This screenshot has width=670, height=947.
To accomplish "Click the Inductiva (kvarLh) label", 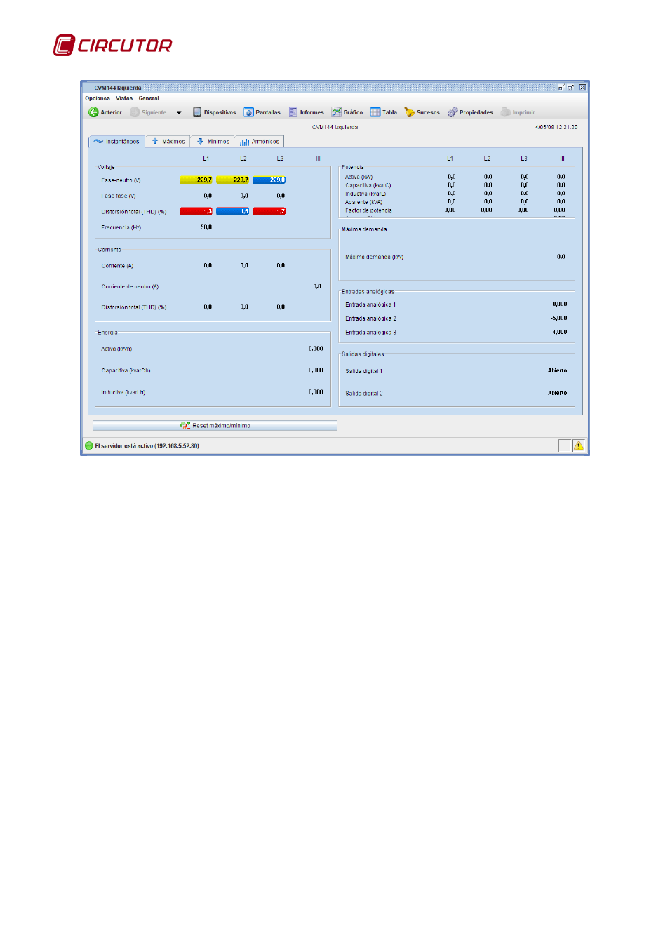I will point(123,392).
